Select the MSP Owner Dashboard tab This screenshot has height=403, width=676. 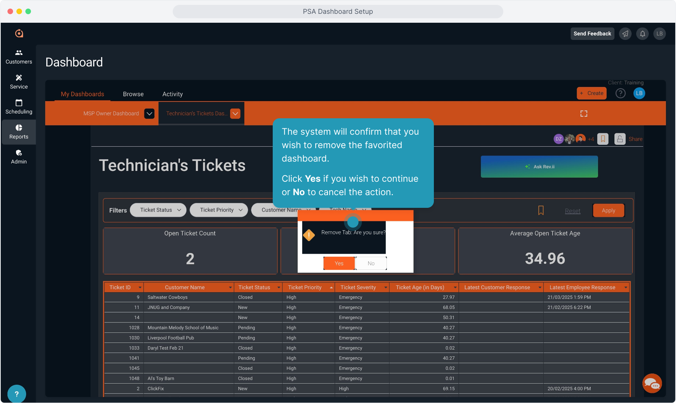pos(111,113)
